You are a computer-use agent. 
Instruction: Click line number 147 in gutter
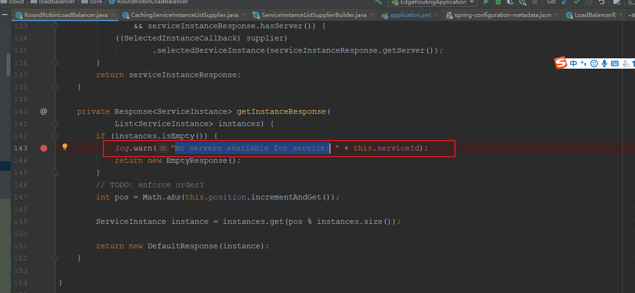(21, 197)
